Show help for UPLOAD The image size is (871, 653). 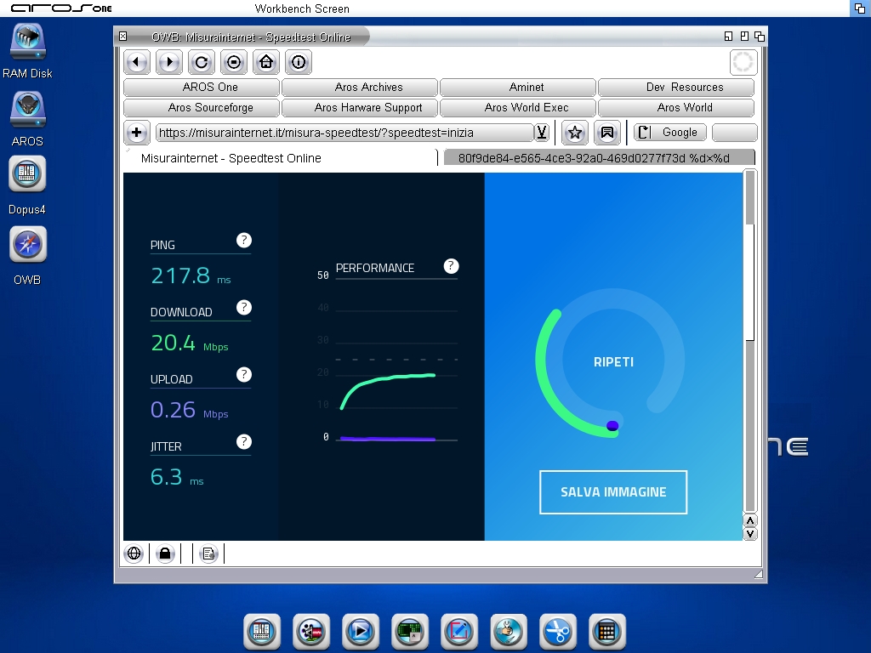pyautogui.click(x=244, y=375)
